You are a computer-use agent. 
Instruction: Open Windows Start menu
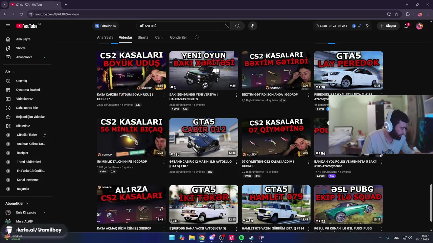tap(172, 238)
